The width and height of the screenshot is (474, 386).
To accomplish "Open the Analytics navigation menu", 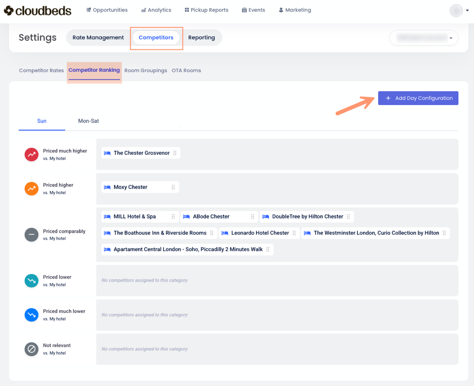I will (156, 10).
